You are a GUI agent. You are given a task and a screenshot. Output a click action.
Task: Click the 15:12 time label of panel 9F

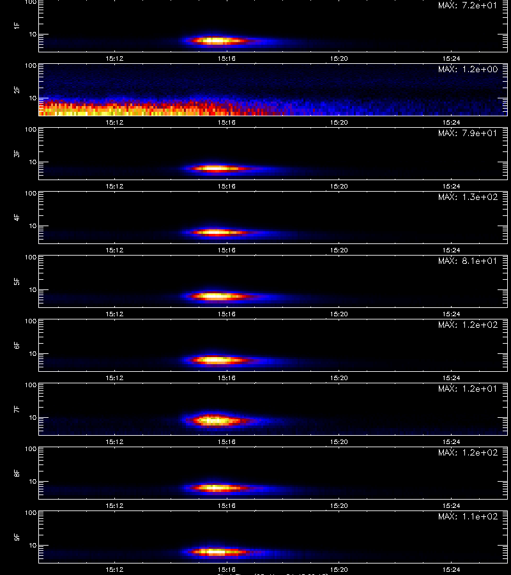coord(114,570)
